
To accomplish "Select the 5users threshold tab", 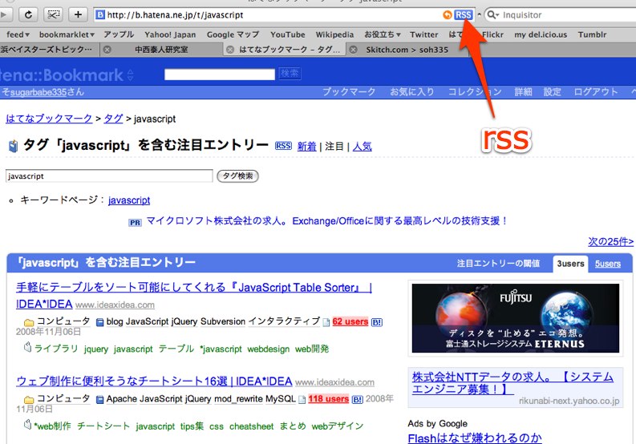I will [608, 264].
